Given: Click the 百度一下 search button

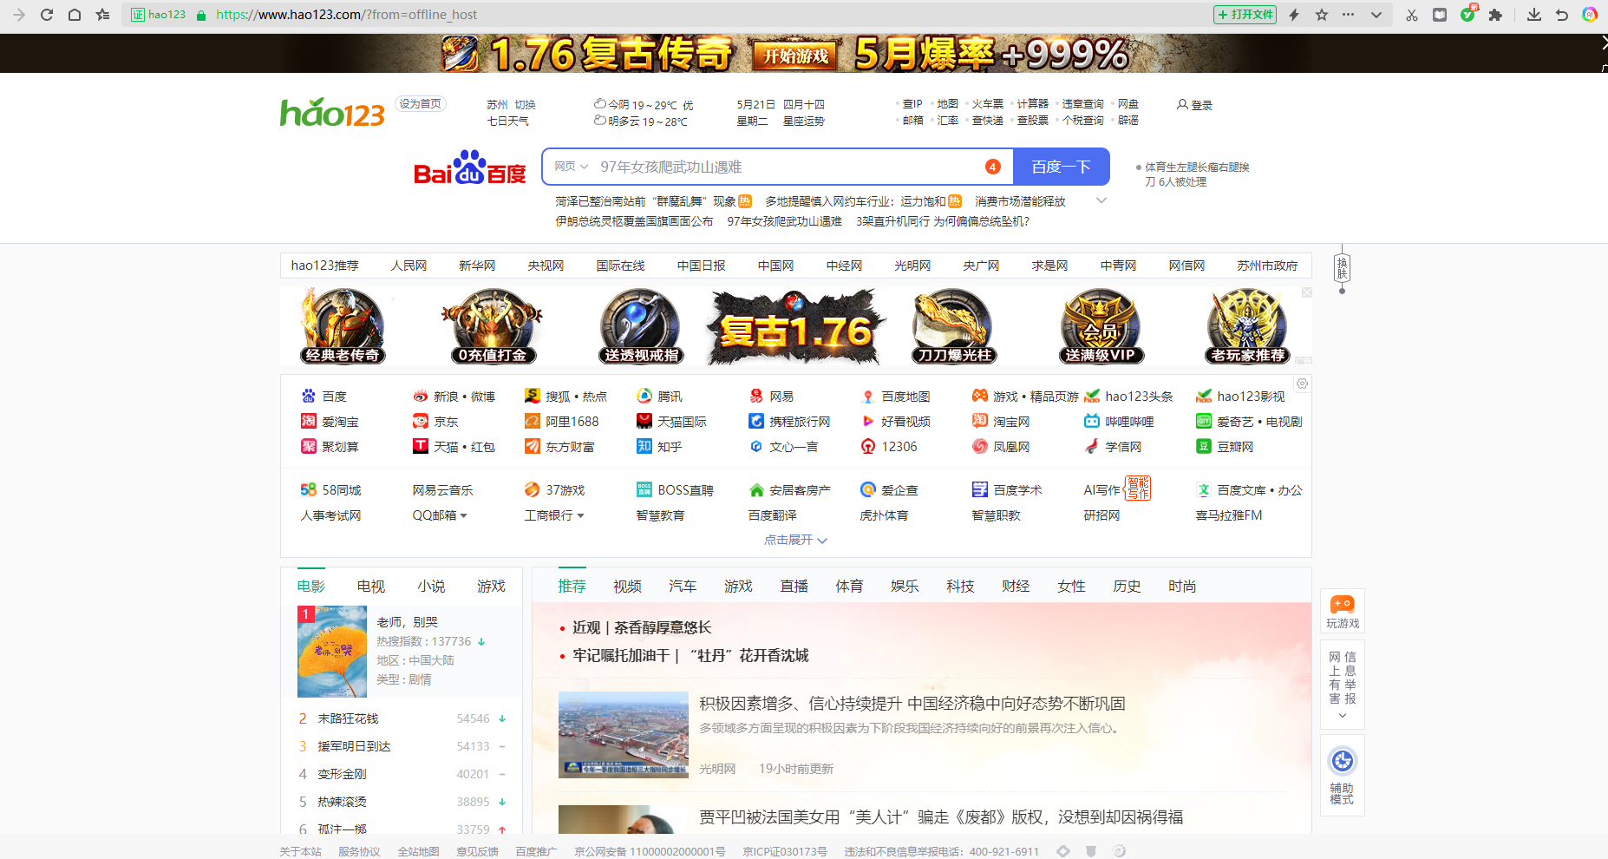Looking at the screenshot, I should 1061,167.
